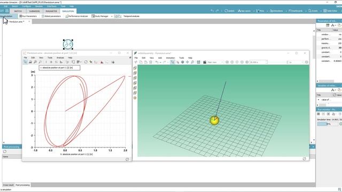
Task: Click the simulation progress bar in Run monitor
Action: [x=328, y=124]
